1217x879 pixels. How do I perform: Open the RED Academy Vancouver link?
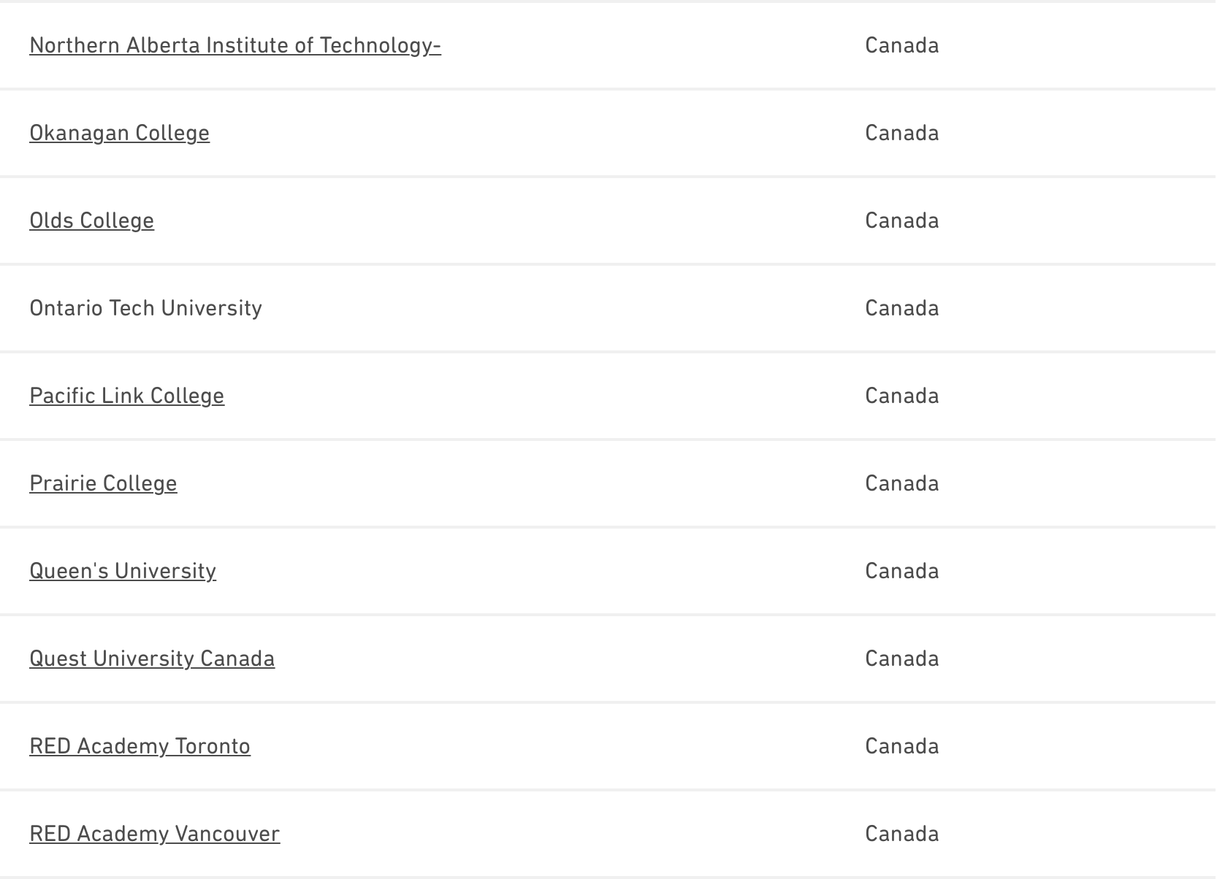tap(154, 834)
